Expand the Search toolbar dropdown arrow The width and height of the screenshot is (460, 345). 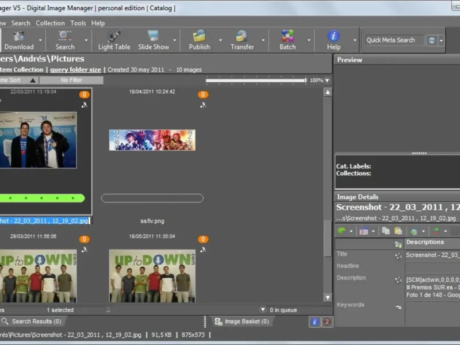(86, 40)
